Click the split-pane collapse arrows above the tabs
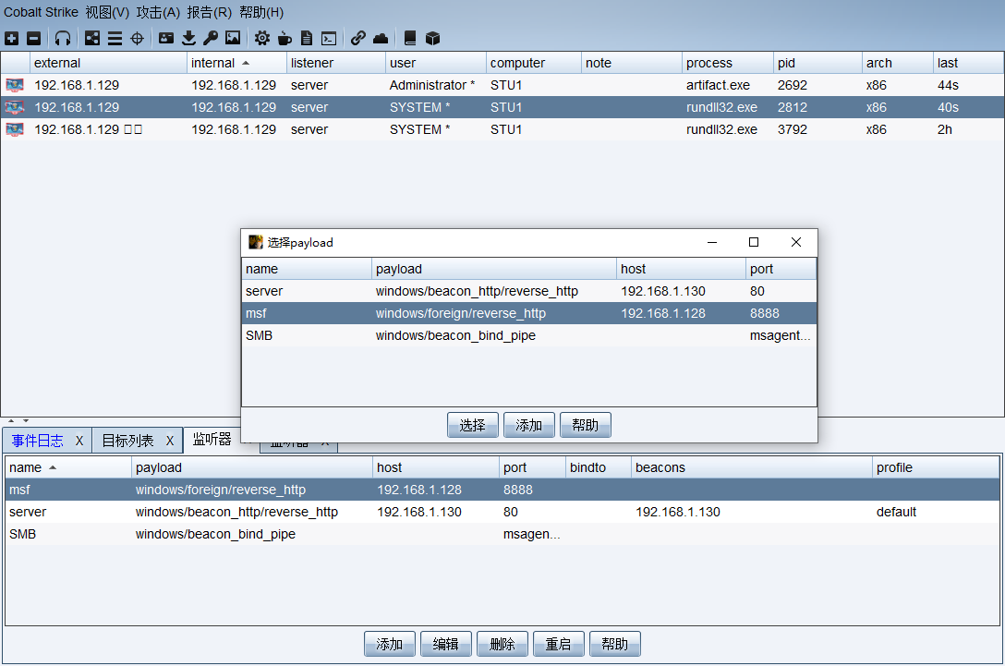The width and height of the screenshot is (1005, 666). pos(18,420)
